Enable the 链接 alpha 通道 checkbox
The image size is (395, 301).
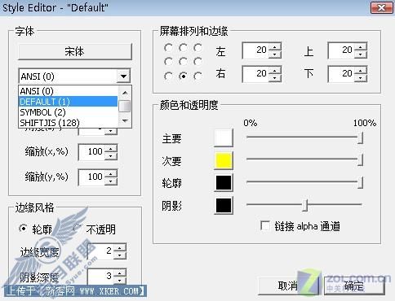tap(265, 225)
